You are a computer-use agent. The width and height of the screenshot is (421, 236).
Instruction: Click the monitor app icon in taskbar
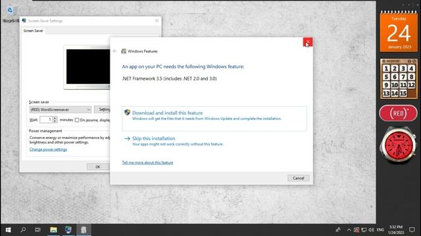[68, 230]
